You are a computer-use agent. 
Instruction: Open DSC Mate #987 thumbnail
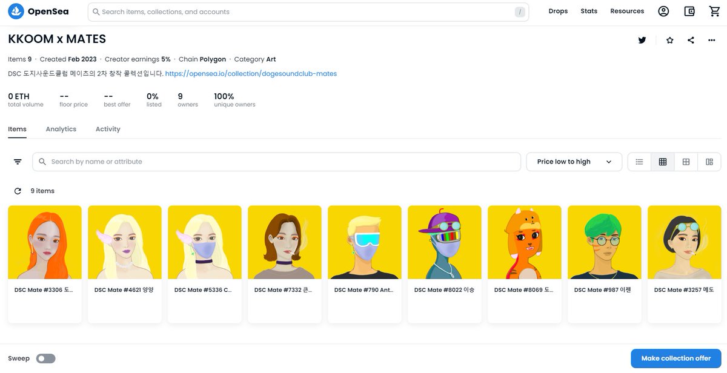pyautogui.click(x=605, y=242)
